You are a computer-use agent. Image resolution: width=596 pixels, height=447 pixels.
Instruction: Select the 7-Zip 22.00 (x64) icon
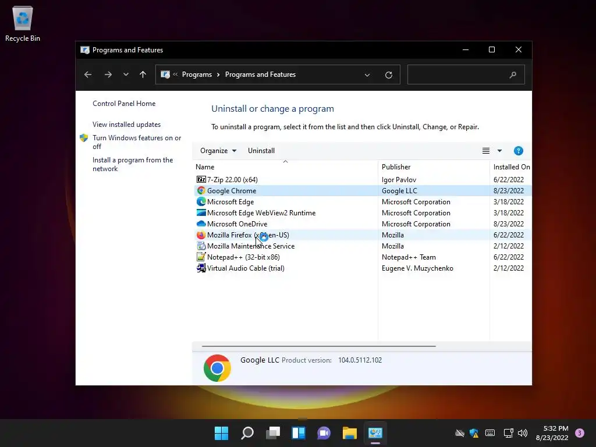pyautogui.click(x=201, y=179)
